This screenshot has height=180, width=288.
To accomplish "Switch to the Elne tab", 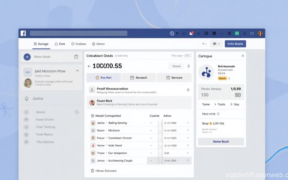I will pyautogui.click(x=60, y=44).
